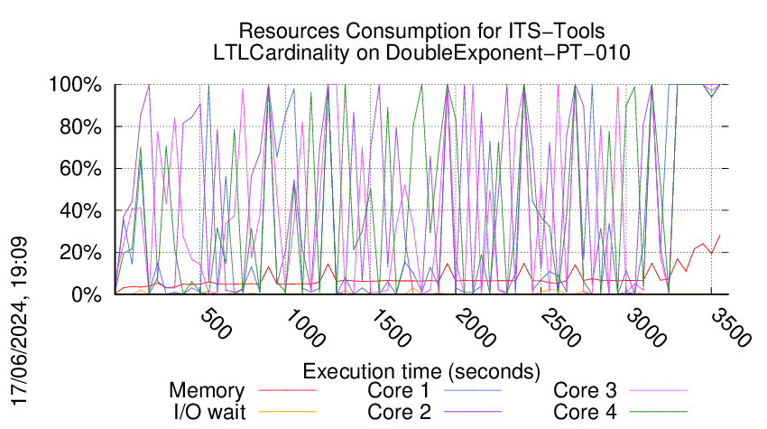767x429 pixels.
Task: Click the 60% y-axis label
Action: (x=80, y=169)
